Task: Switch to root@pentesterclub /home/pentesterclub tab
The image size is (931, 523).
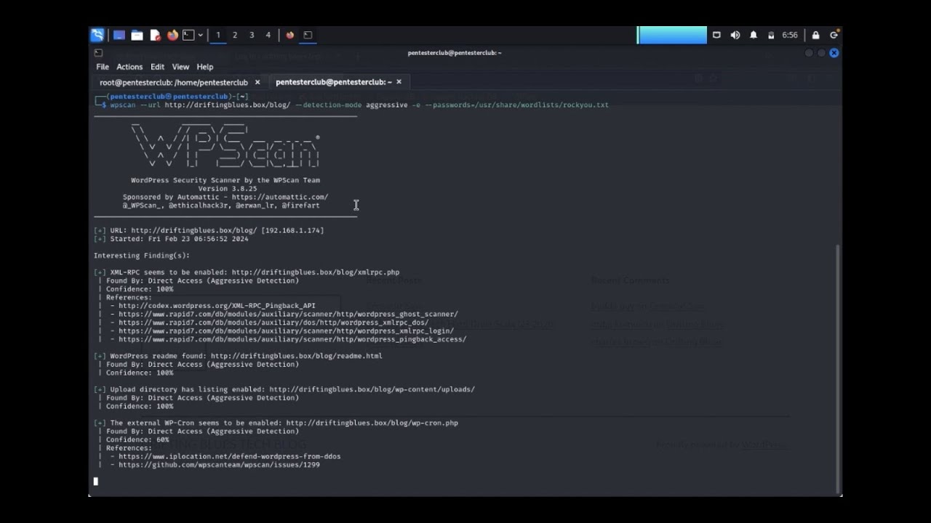Action: [174, 82]
